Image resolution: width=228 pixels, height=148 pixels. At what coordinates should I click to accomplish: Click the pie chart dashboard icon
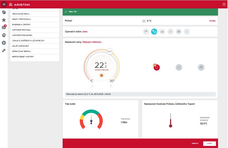coord(4,12)
